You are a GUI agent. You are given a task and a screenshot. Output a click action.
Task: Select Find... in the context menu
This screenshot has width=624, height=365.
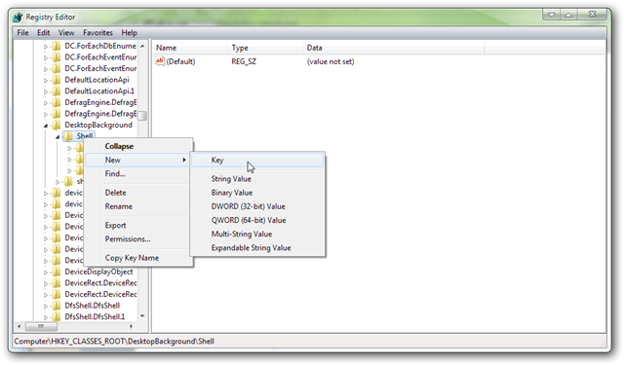coord(137,174)
